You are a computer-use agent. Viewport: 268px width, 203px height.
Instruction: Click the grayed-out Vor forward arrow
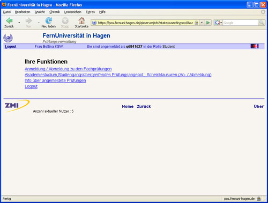(28, 21)
